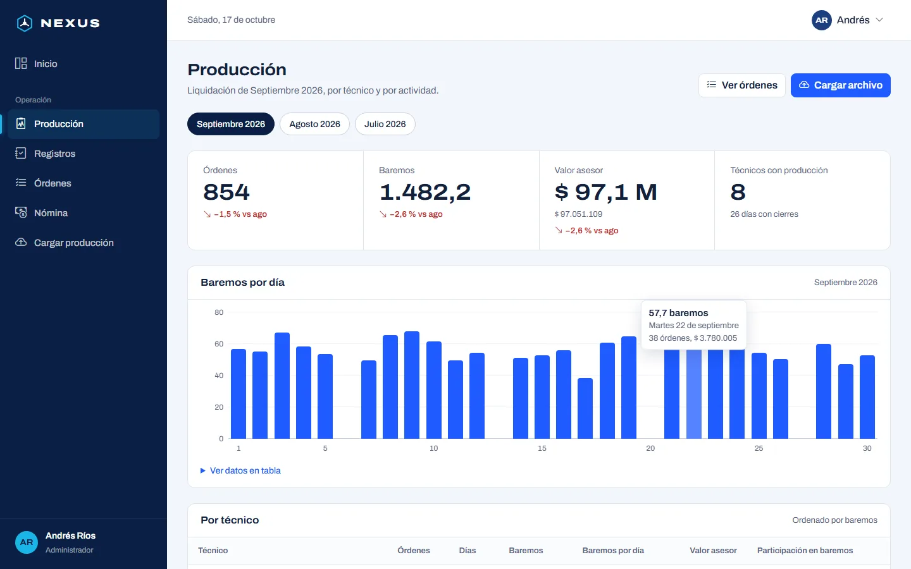Click the Valor asesor column header
Viewport: 911px width, 569px height.
click(713, 551)
